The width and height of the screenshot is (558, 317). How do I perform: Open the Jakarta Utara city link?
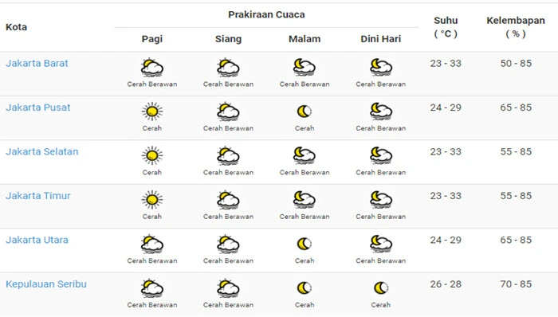37,240
